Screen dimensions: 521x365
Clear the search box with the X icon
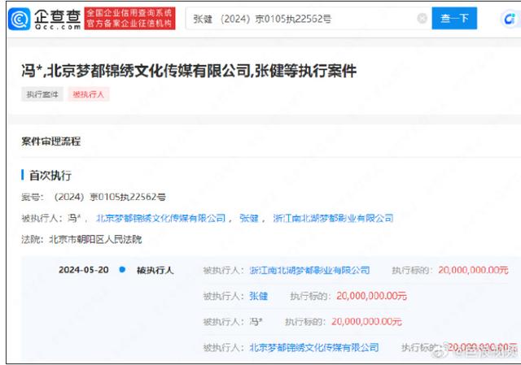point(422,18)
